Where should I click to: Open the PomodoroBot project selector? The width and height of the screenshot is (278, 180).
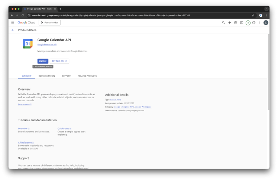(49, 23)
